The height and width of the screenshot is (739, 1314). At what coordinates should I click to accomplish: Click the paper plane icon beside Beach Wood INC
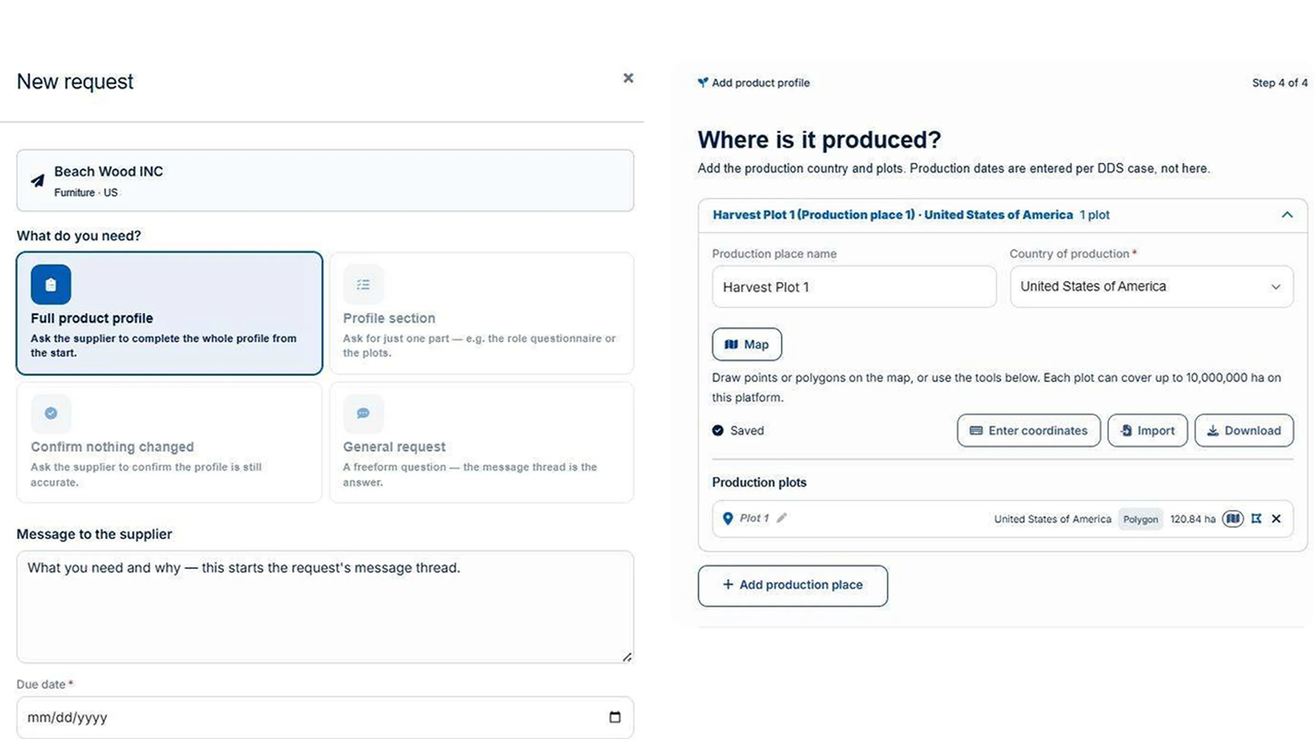click(38, 180)
